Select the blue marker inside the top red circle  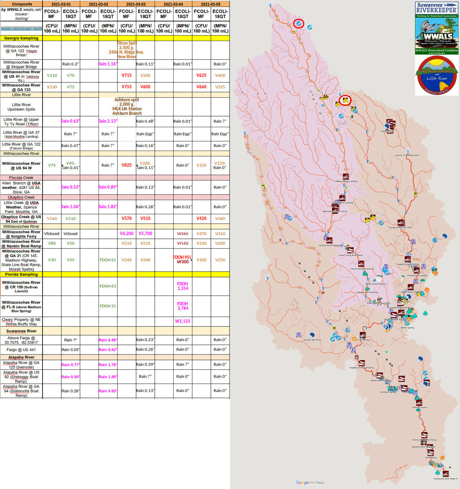pos(299,24)
